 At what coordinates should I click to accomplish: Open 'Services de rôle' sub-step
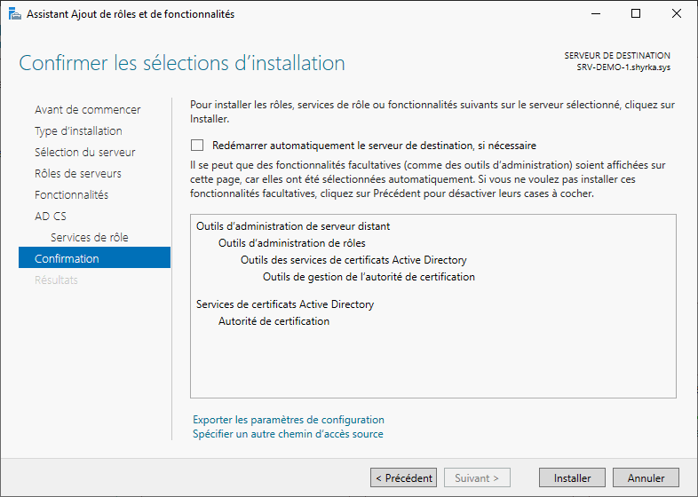(x=89, y=238)
